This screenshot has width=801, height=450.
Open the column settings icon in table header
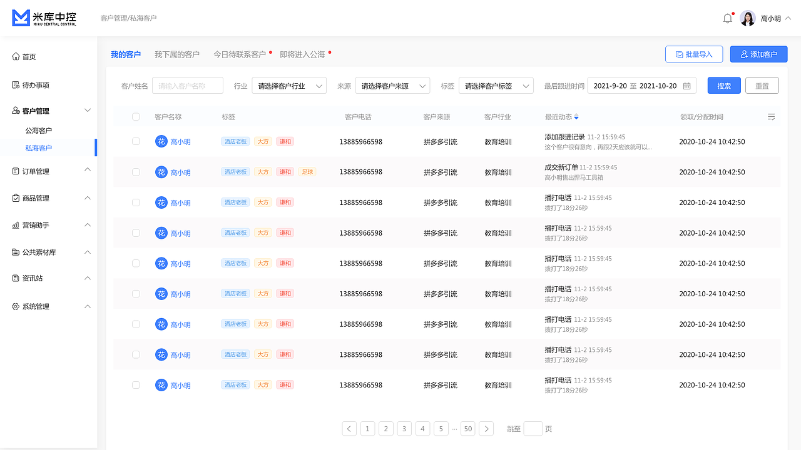coord(772,117)
